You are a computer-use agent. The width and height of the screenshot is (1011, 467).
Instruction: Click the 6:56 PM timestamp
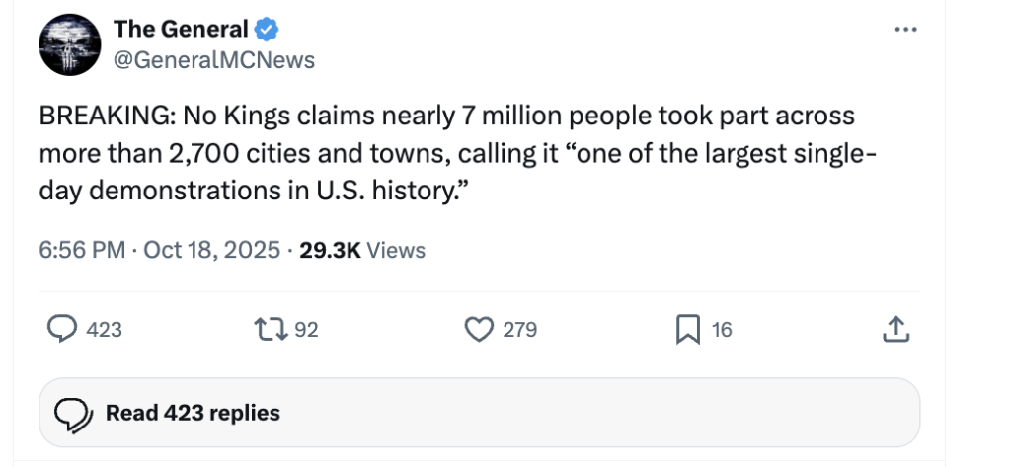(x=81, y=250)
